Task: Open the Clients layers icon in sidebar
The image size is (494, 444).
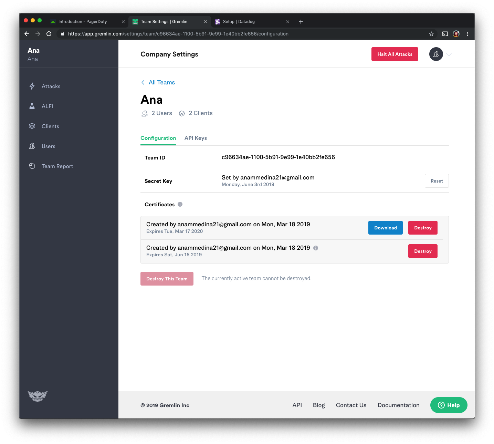Action: click(32, 126)
